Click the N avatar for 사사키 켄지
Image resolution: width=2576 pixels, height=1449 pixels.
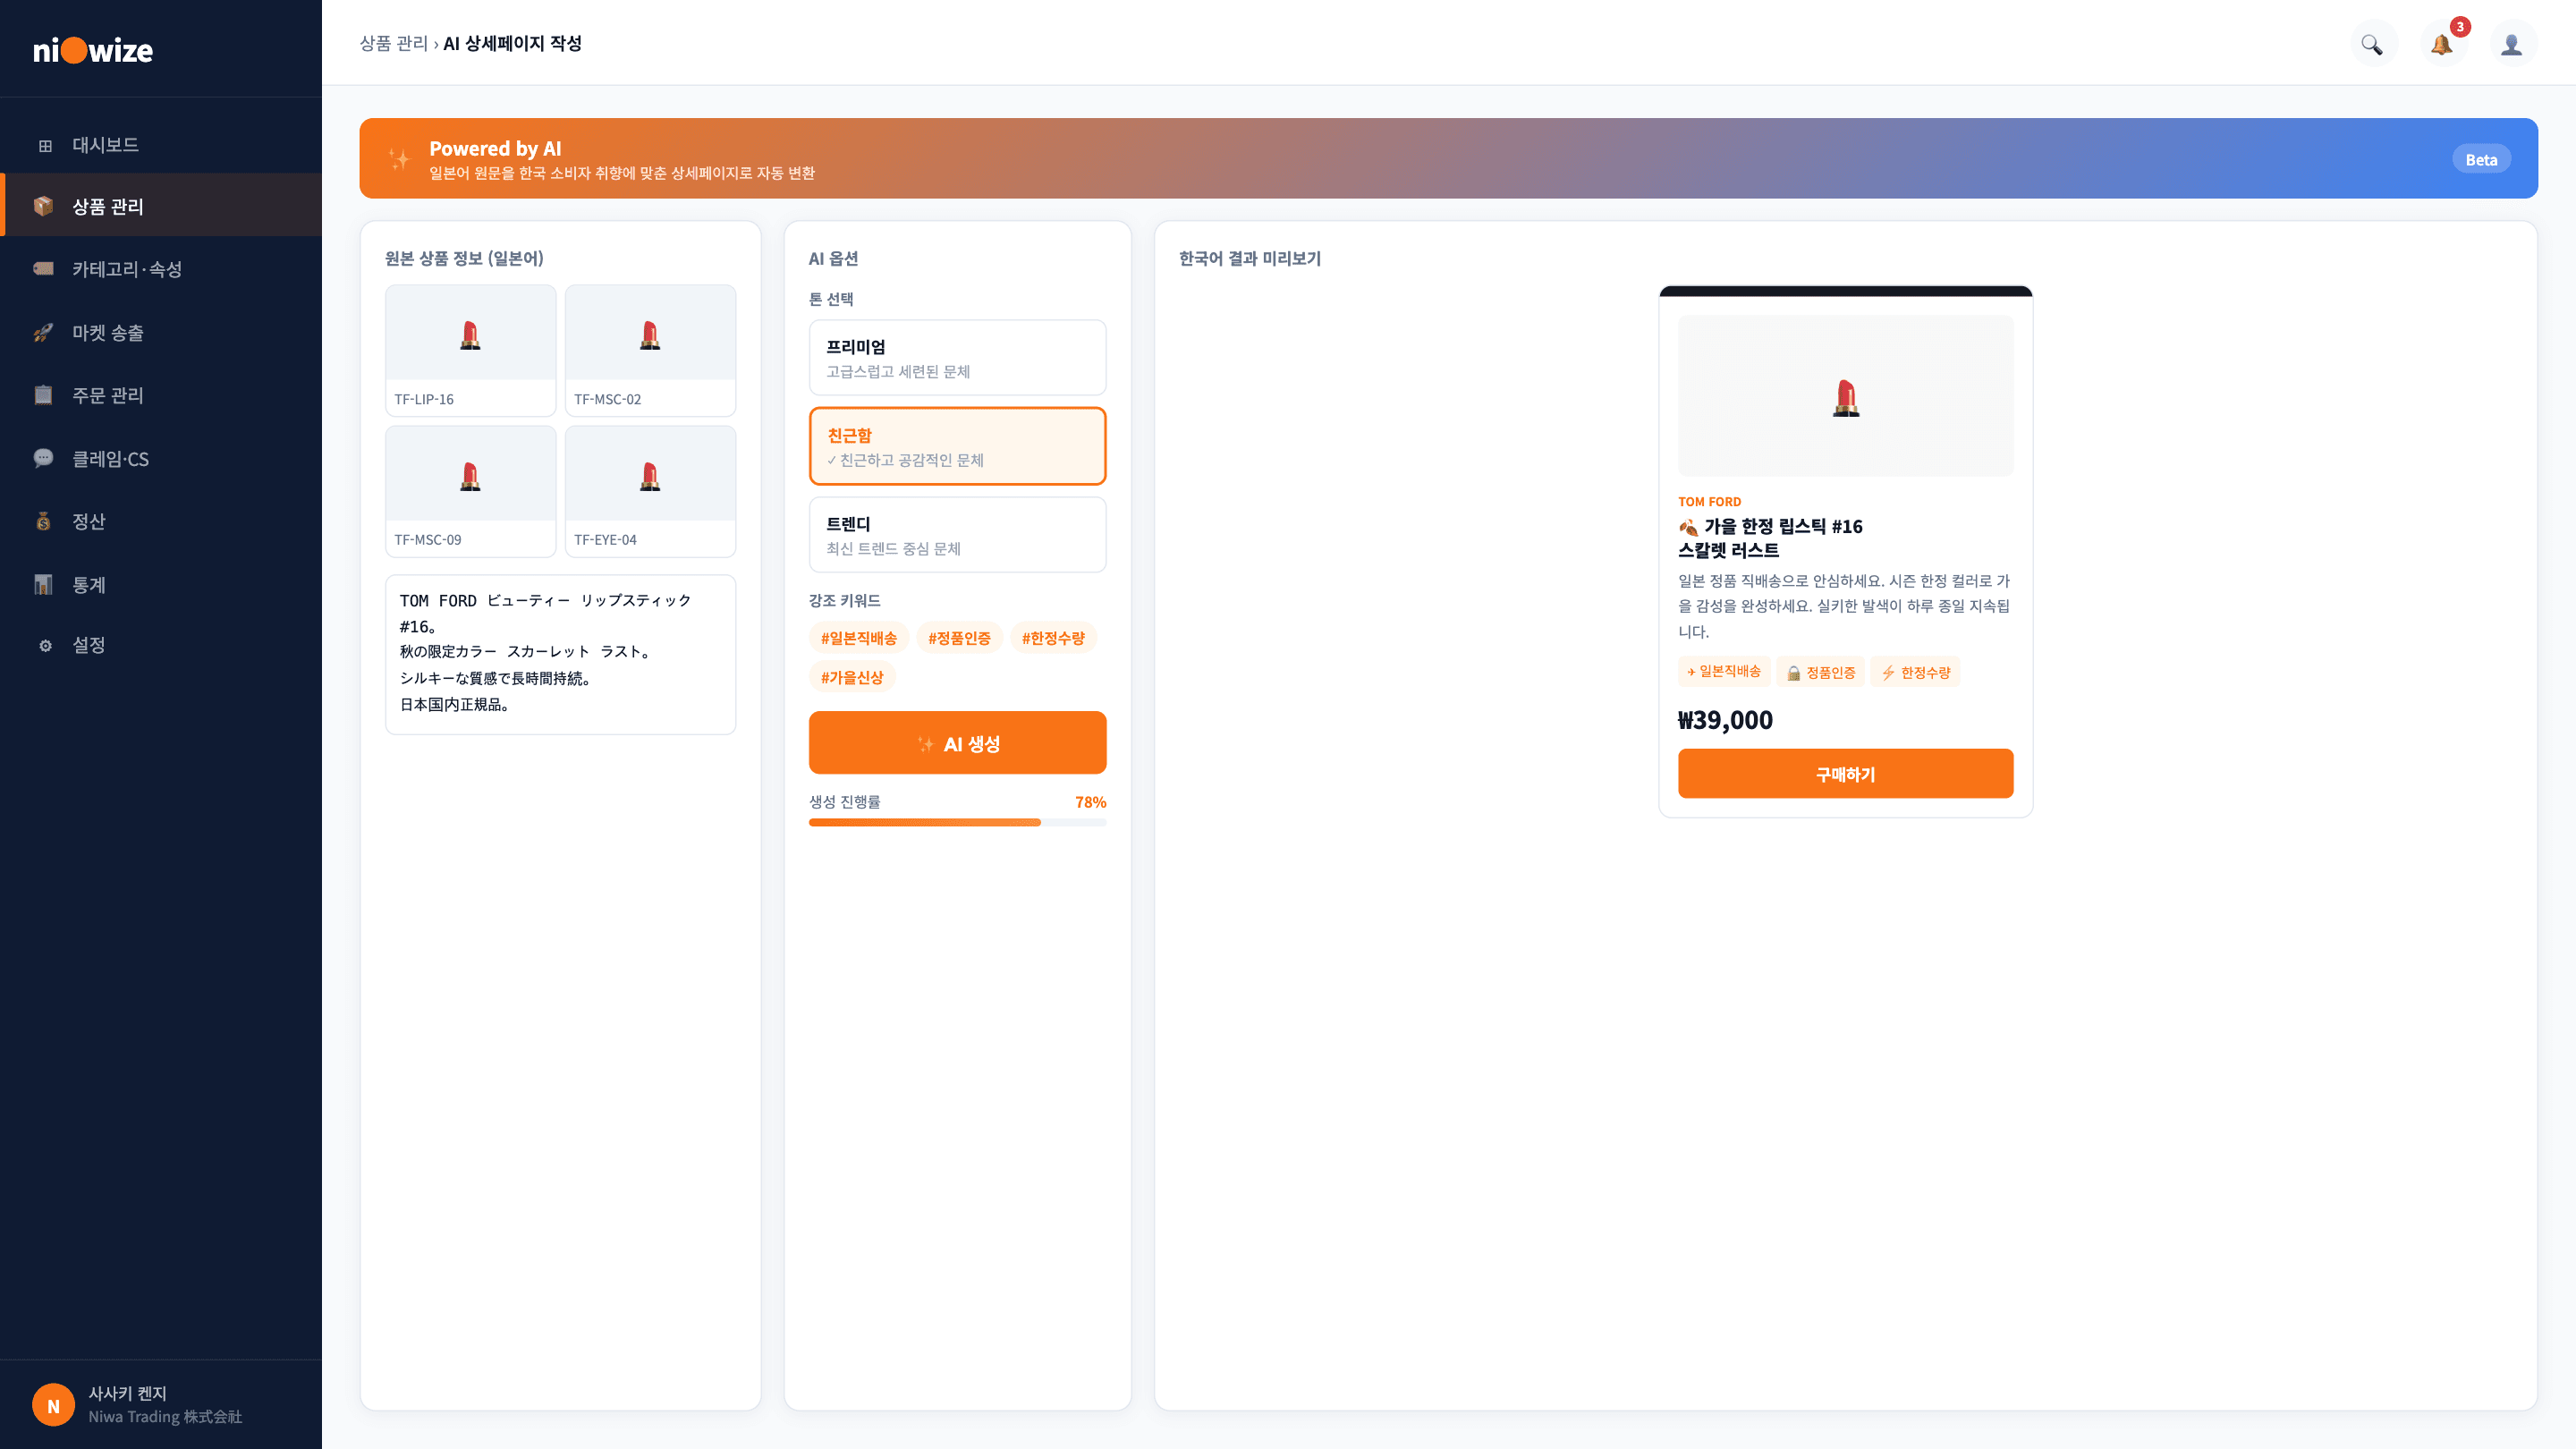pyautogui.click(x=54, y=1405)
